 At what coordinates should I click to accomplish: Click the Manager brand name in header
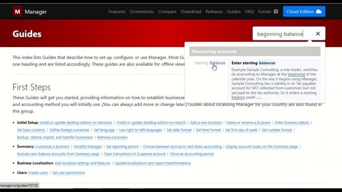point(36,12)
